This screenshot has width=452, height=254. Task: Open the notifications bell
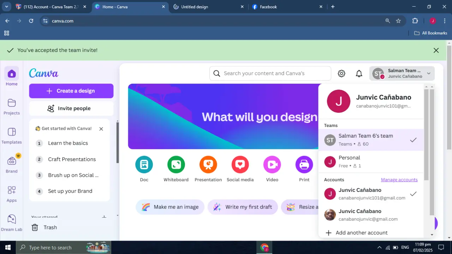(359, 73)
